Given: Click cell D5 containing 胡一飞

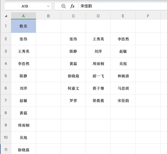Looking at the screenshot, I should coord(98,76).
